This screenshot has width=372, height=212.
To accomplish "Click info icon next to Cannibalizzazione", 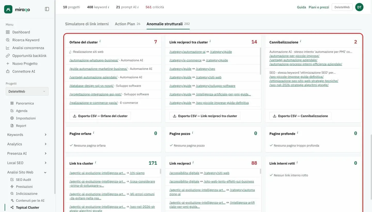I will pyautogui.click(x=300, y=41).
